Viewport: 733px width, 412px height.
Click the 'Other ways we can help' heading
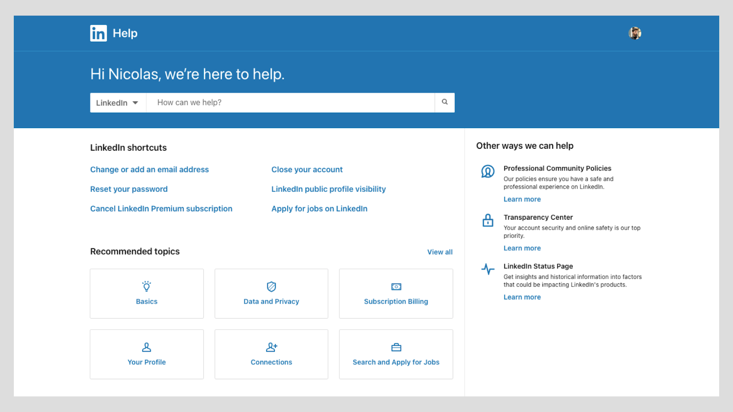click(525, 146)
